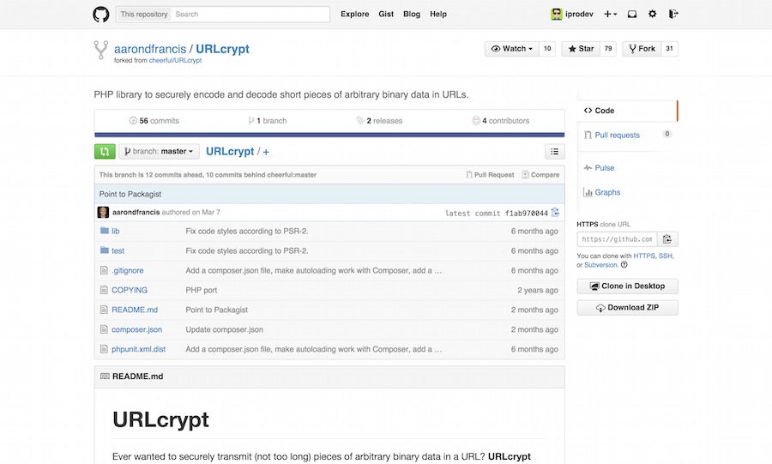
Task: Open Help in top navigation
Action: click(438, 15)
